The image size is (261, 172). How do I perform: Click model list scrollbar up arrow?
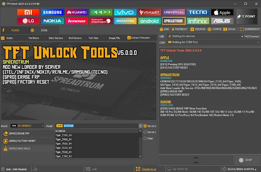140,131
